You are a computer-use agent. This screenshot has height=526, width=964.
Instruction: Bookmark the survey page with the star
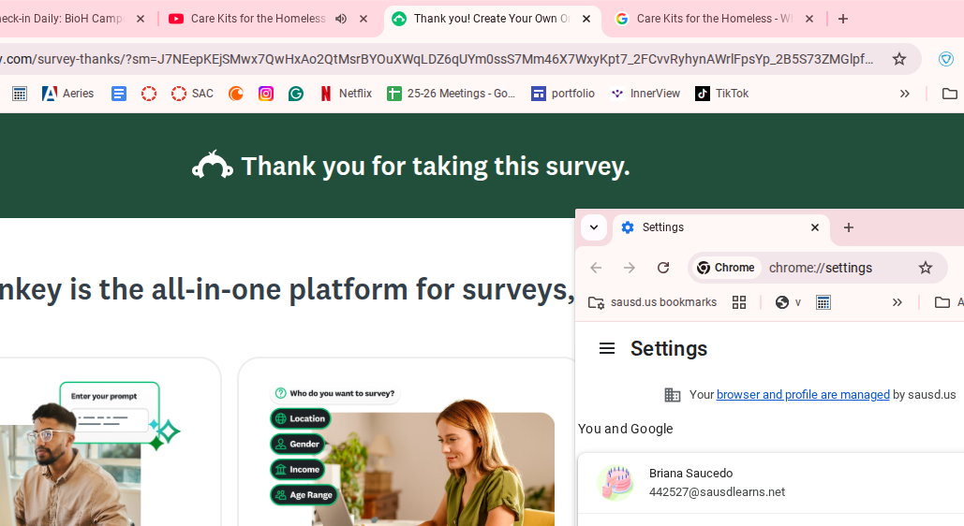pos(899,59)
